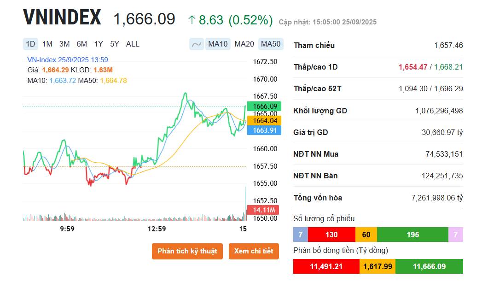Click the daily high 1,668.21
Viewport: 482px width, 282px height.
click(x=448, y=67)
